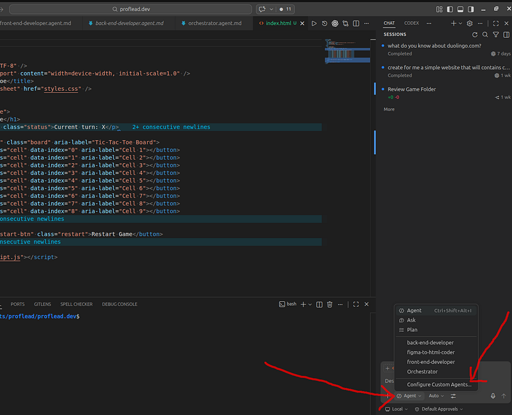This screenshot has width=512, height=415.
Task: Open terminal panel more actions ellipsis
Action: click(x=340, y=304)
